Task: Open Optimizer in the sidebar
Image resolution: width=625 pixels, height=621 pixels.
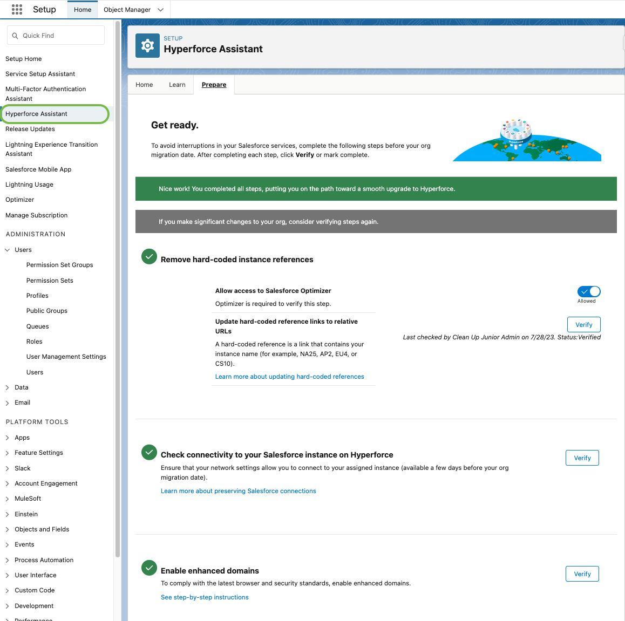Action: 19,200
